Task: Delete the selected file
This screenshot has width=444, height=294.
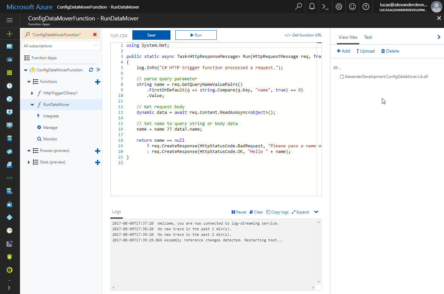Action: click(x=390, y=51)
